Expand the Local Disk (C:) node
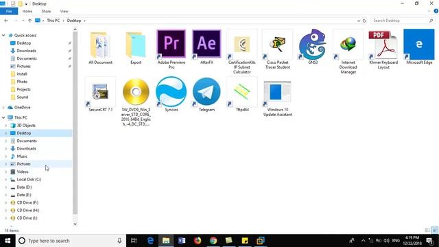 click(6, 180)
